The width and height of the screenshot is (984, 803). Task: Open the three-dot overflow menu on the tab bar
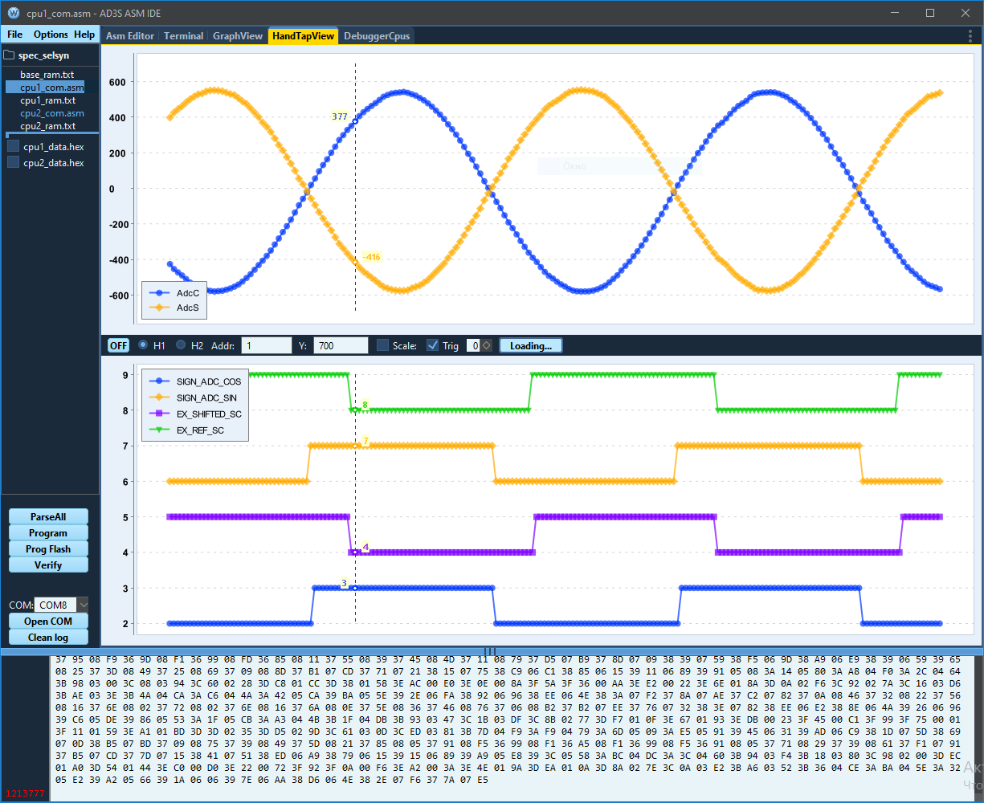click(970, 35)
